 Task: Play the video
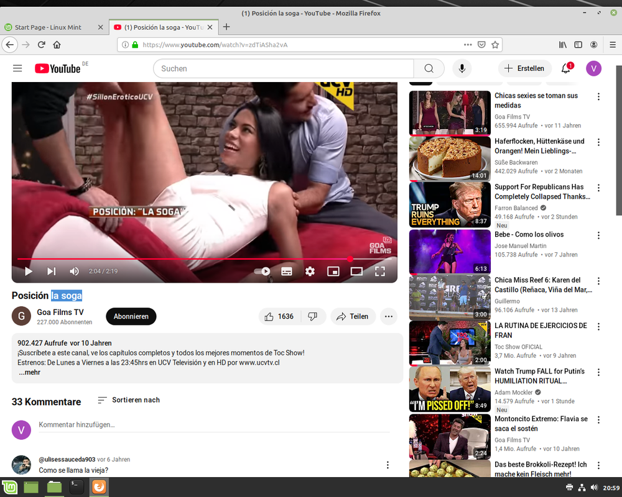click(28, 271)
